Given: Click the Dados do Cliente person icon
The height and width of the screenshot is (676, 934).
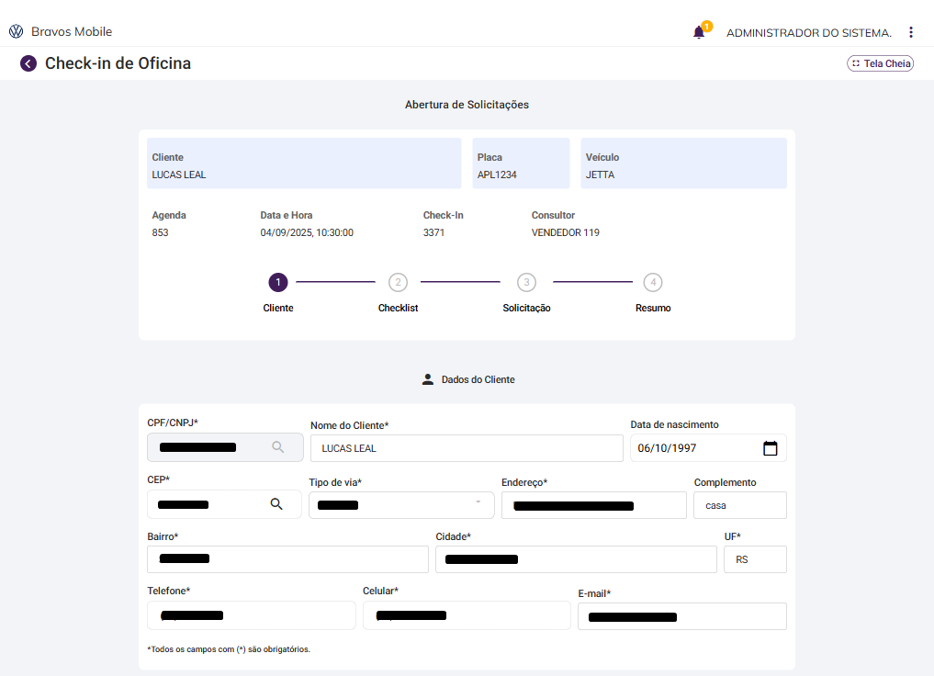Looking at the screenshot, I should (427, 379).
